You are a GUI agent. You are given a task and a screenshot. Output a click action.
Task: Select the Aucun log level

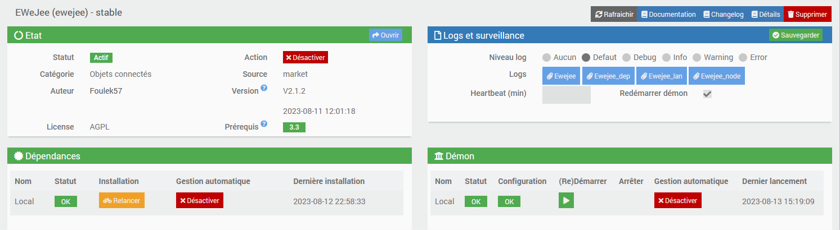(546, 57)
